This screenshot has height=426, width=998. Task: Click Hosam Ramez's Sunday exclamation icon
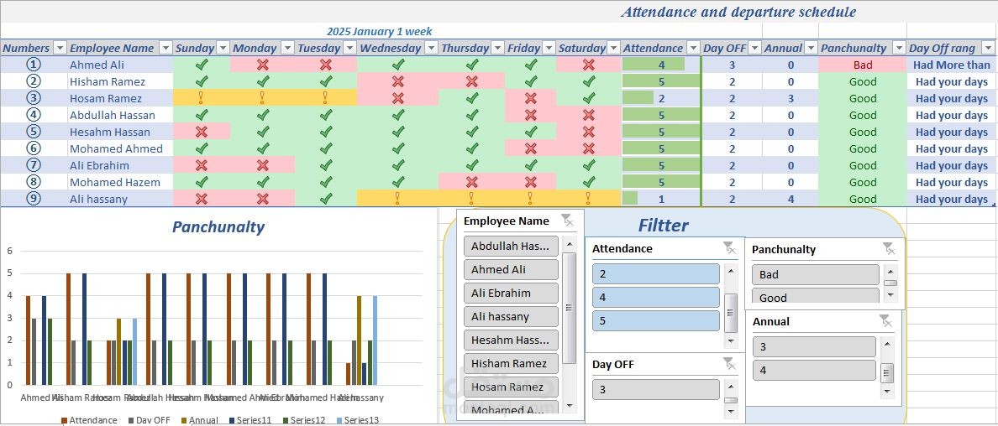[x=201, y=98]
